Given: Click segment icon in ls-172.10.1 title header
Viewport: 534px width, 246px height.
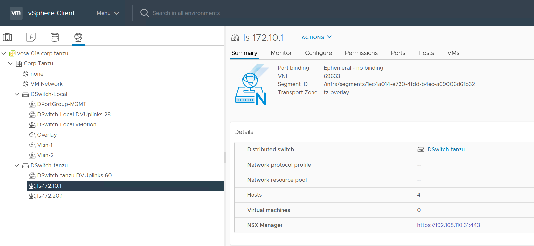Looking at the screenshot, I should click(235, 37).
